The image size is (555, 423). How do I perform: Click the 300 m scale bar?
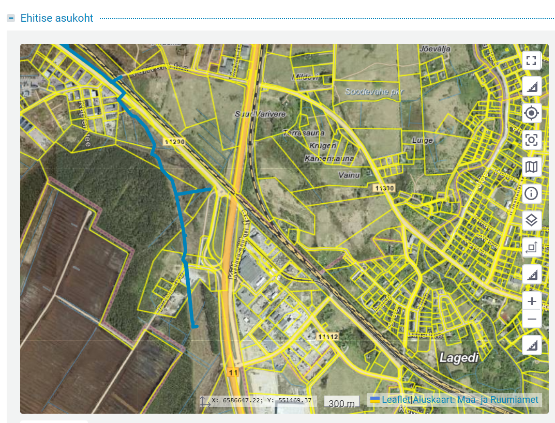click(342, 402)
